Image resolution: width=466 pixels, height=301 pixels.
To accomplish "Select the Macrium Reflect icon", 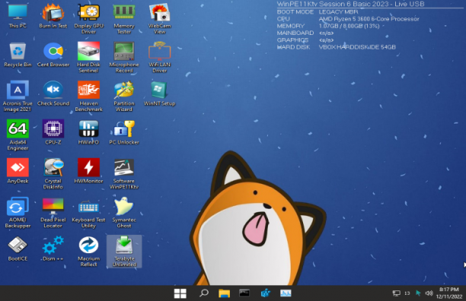I will pos(88,251).
